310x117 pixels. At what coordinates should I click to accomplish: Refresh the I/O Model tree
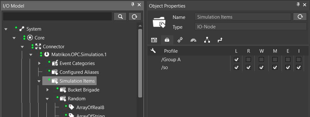(135, 17)
